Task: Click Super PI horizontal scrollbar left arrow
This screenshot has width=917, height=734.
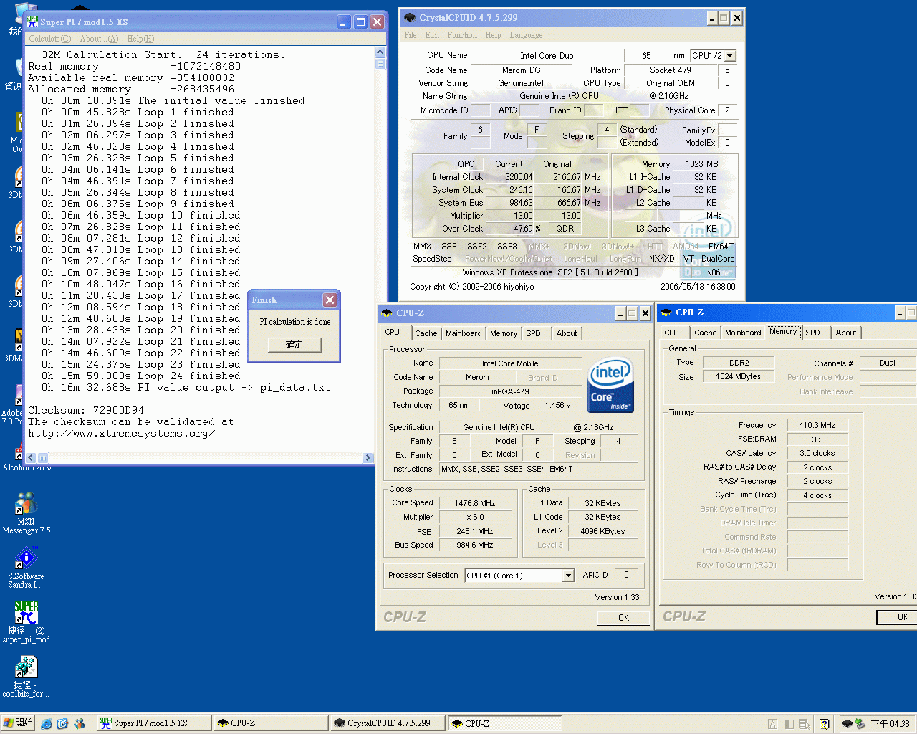Action: point(31,457)
